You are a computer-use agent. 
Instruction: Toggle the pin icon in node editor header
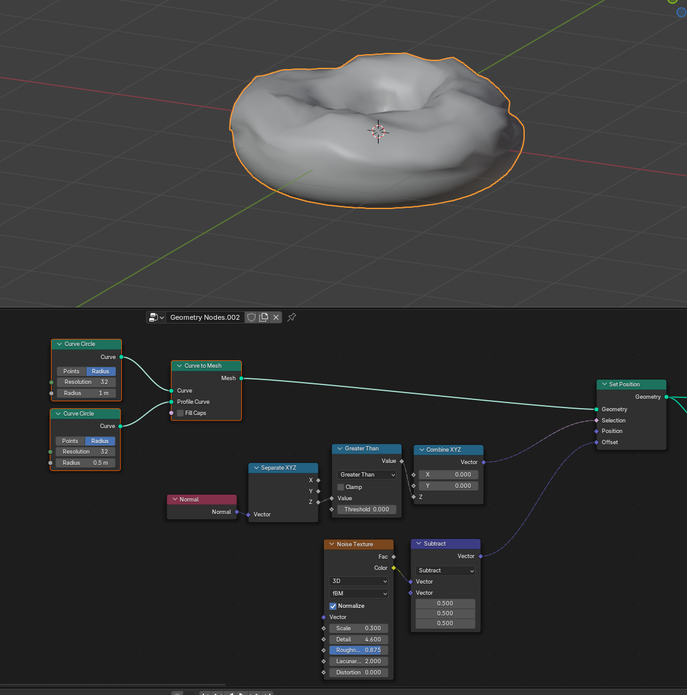[292, 317]
